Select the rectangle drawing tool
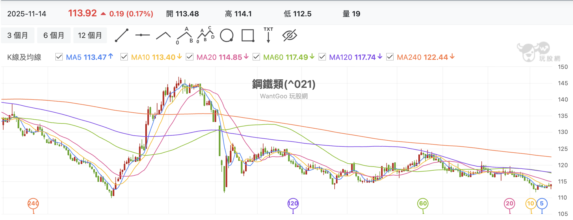Viewport: 573px width, 220px height. point(248,36)
